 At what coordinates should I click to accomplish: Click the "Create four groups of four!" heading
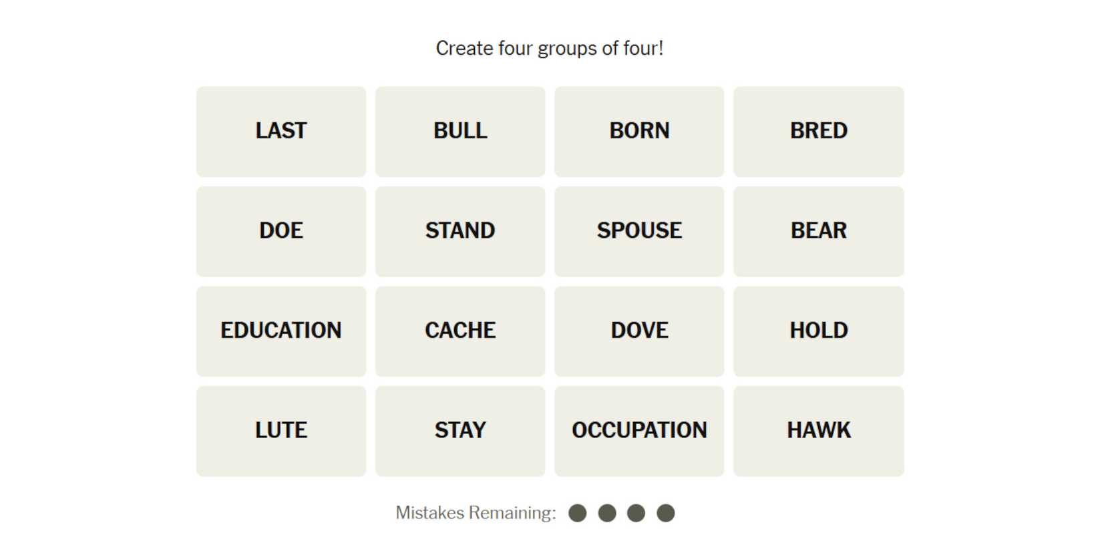[x=550, y=48]
